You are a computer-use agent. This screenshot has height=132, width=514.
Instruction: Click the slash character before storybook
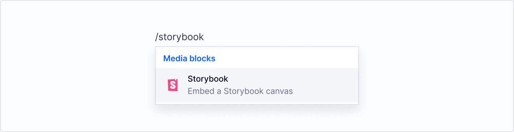click(x=157, y=37)
